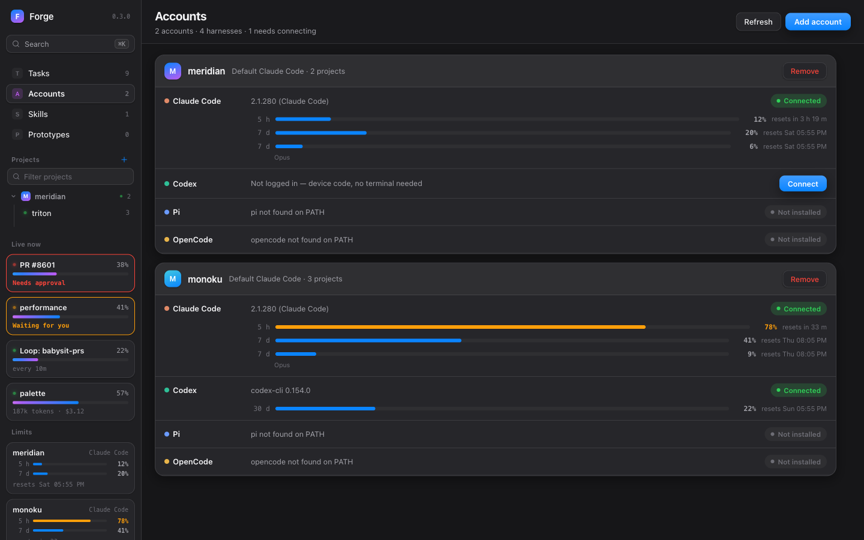This screenshot has width=864, height=540.
Task: Click the meridian account name heading
Action: (206, 71)
